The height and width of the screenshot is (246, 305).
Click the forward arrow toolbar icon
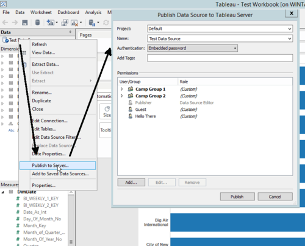click(x=15, y=23)
